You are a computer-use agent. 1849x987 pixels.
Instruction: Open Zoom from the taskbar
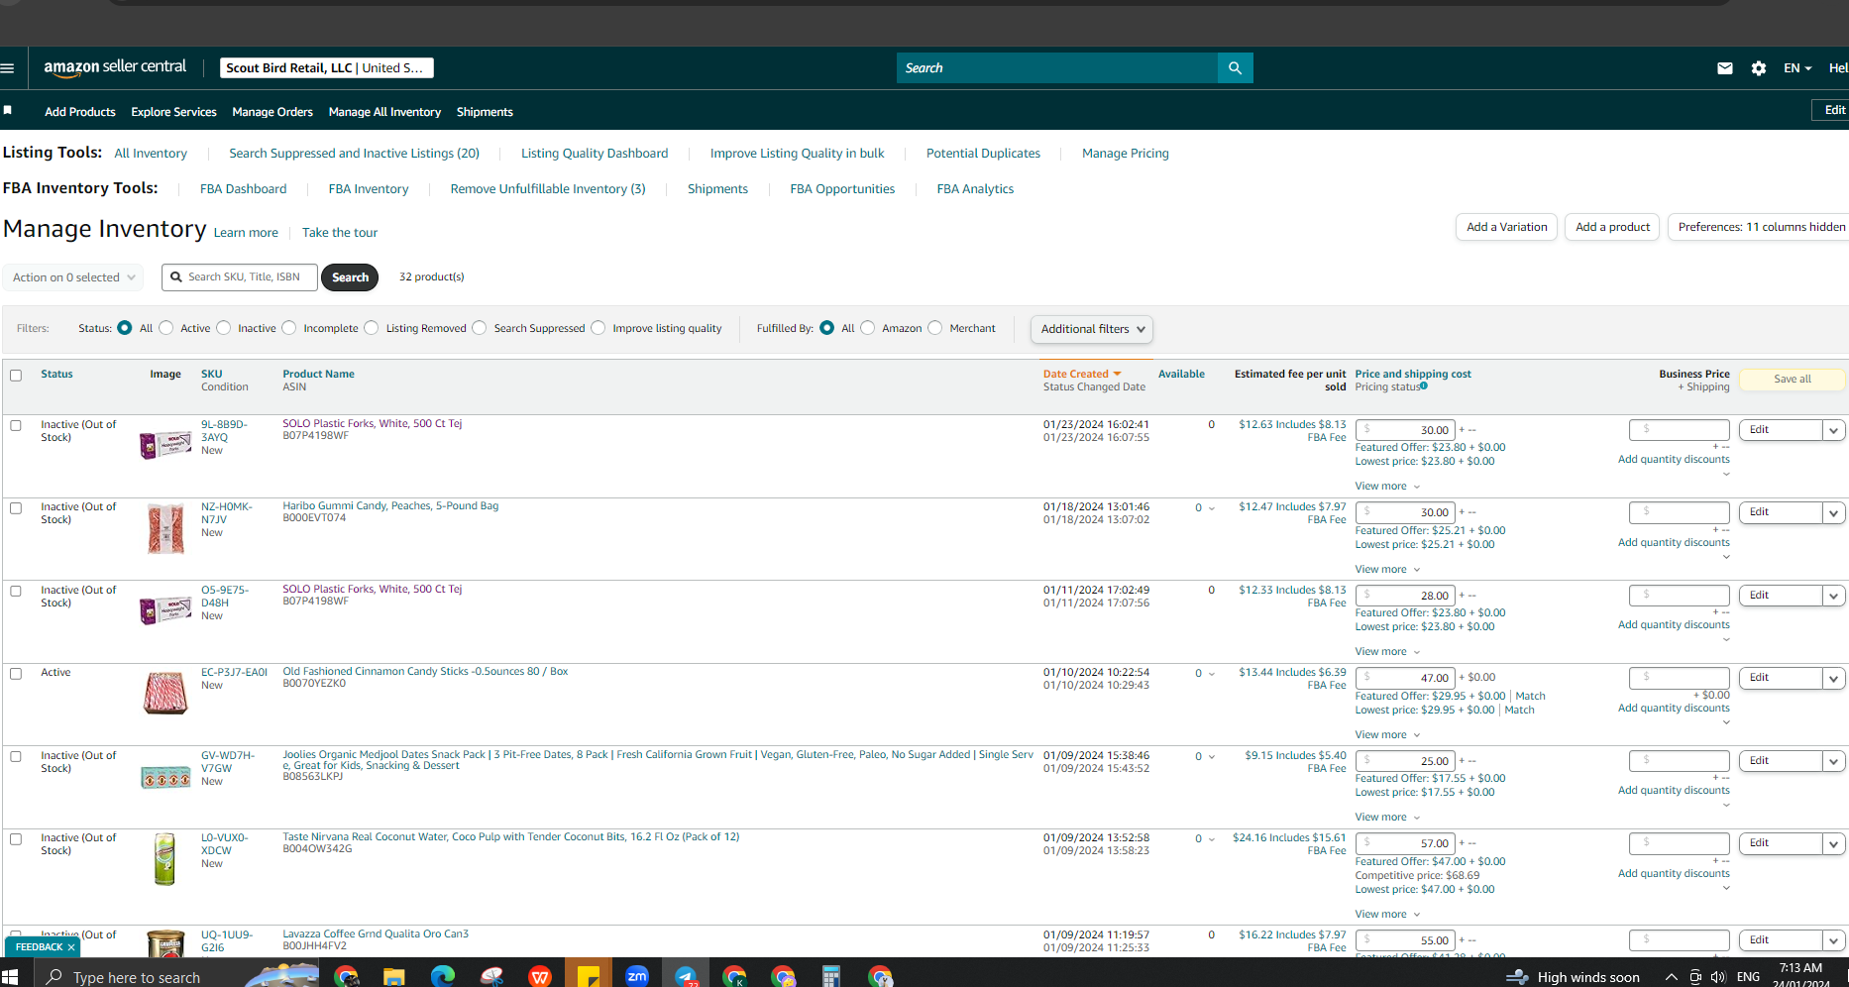click(x=637, y=977)
